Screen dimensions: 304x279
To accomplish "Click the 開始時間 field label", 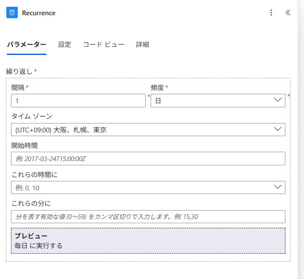I will (24, 145).
